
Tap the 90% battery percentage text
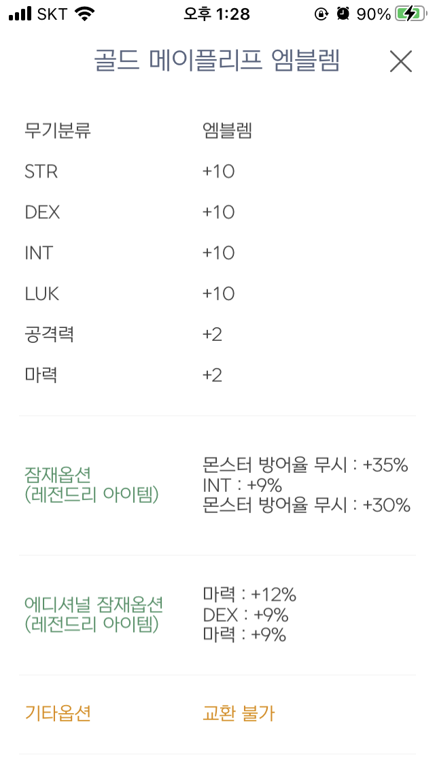tap(374, 14)
